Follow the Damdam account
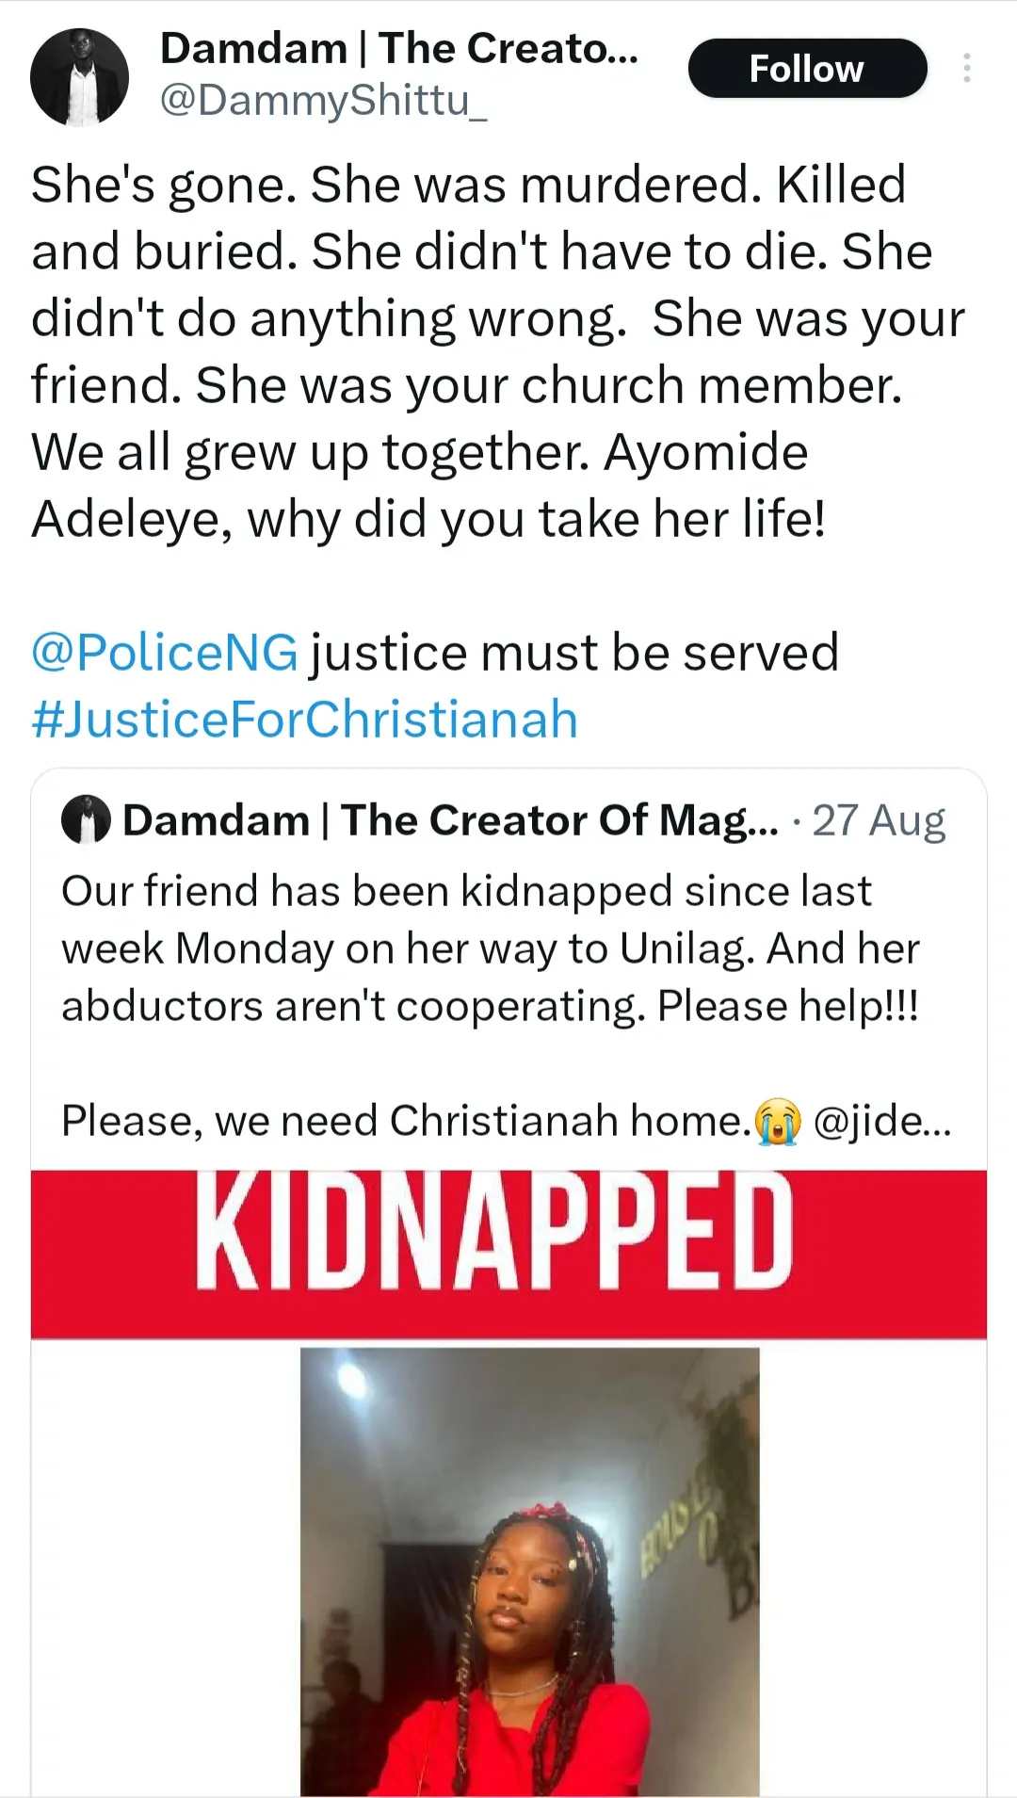This screenshot has height=1798, width=1017. 807,69
